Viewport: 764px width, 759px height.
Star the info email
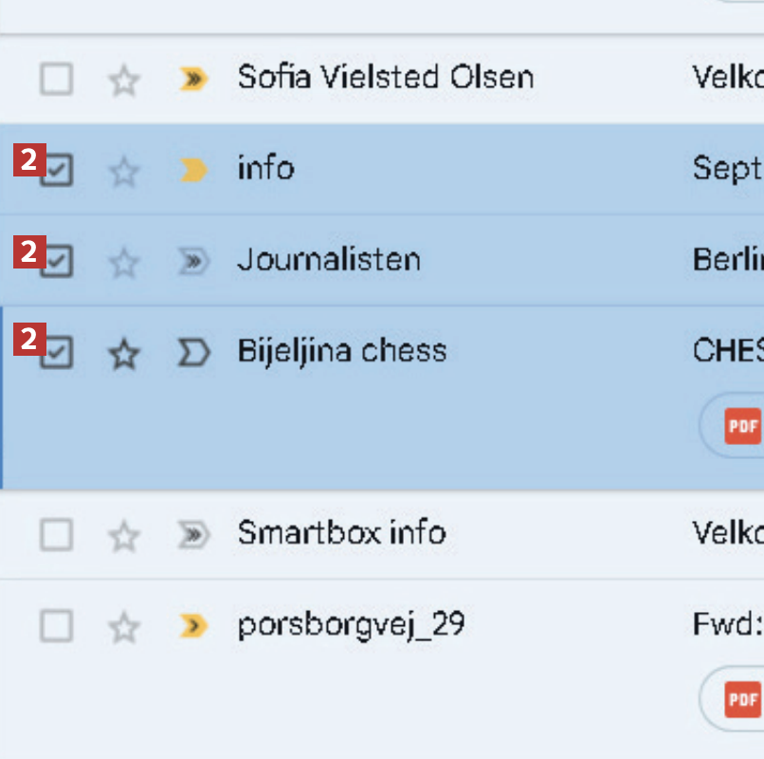123,172
